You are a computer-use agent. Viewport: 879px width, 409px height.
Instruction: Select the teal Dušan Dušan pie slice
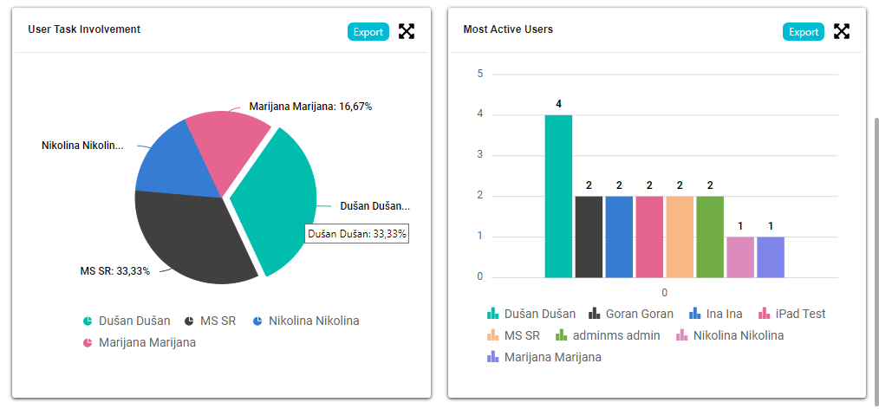coord(277,199)
